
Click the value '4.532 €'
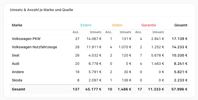click(x=95, y=55)
